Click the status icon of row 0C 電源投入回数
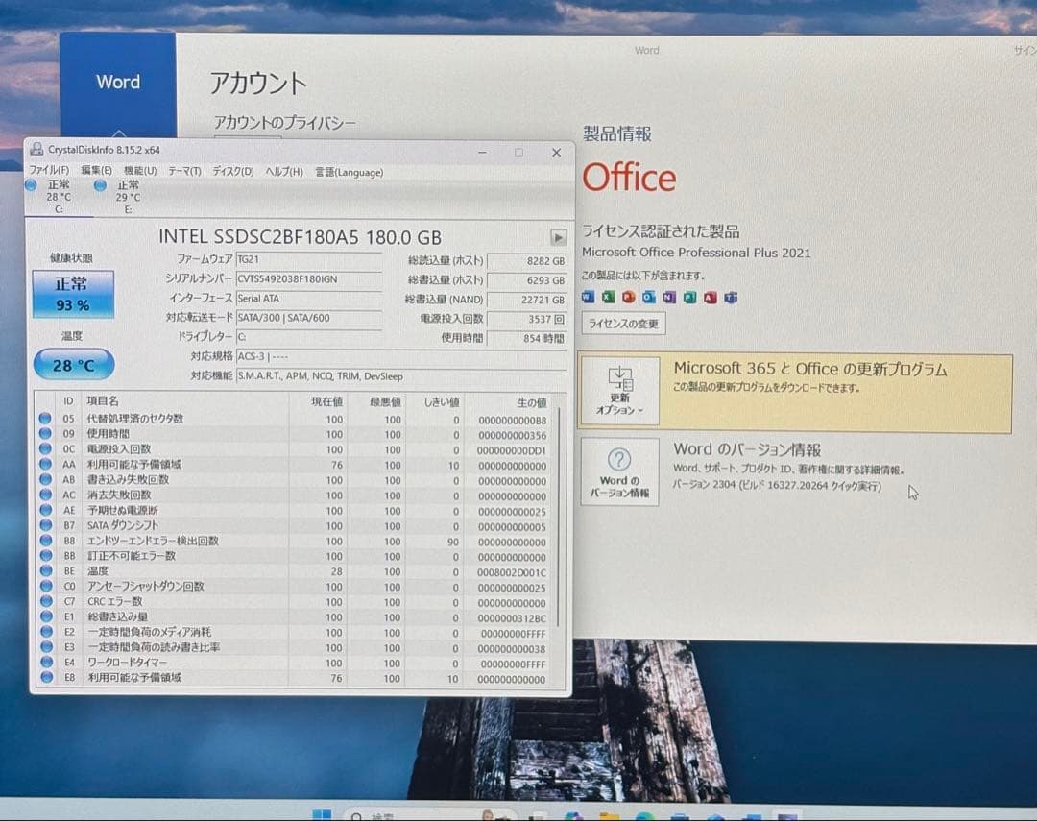The height and width of the screenshot is (821, 1037). click(45, 448)
